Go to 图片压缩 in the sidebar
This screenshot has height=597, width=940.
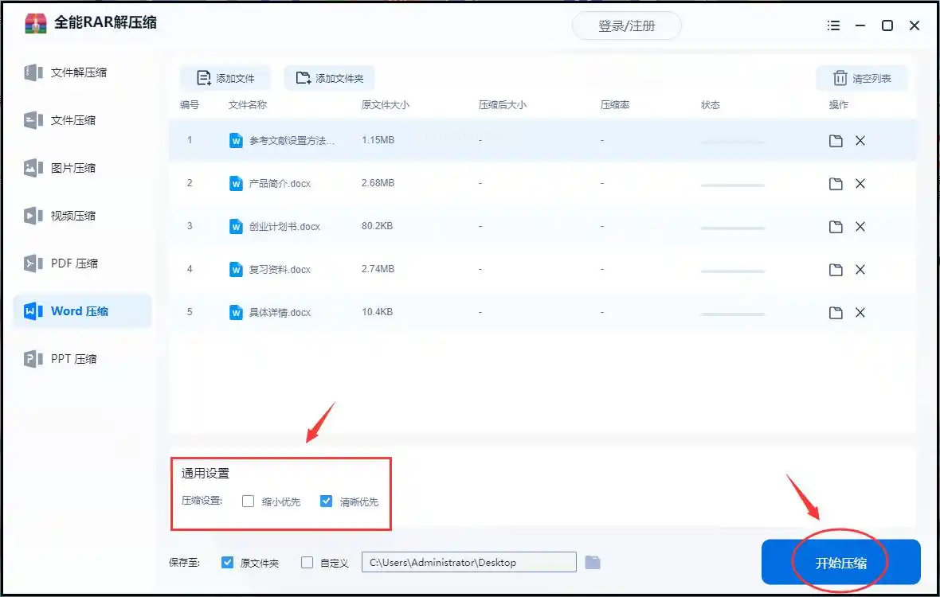point(73,168)
